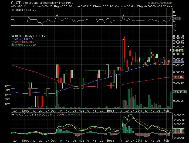The height and width of the screenshot is (143, 189).
Task: Click the Oct label under the price chart
Action: coord(53,111)
